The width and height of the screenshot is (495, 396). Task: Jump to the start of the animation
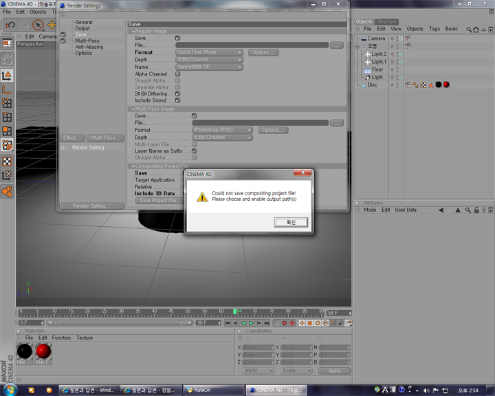(x=228, y=323)
